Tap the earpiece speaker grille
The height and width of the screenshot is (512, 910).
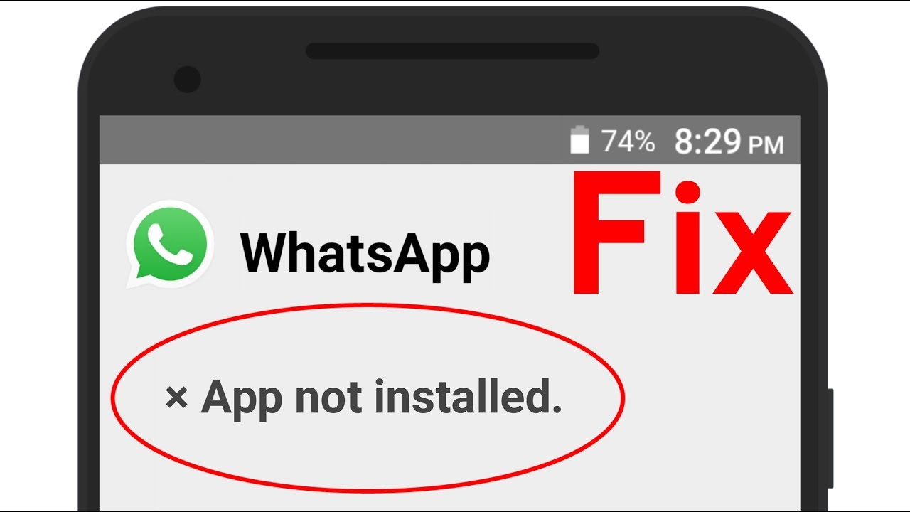tap(452, 51)
